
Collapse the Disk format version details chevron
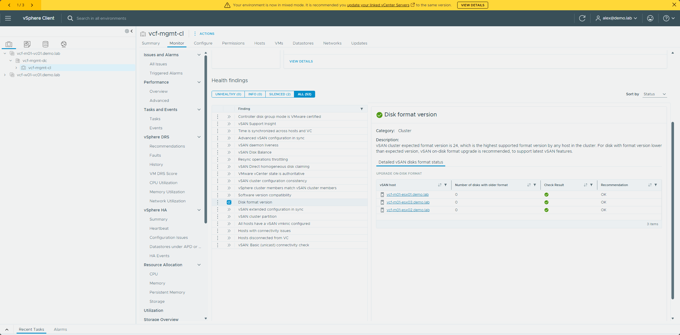click(229, 202)
